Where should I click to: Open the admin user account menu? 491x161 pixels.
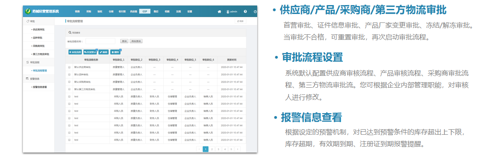231,11
